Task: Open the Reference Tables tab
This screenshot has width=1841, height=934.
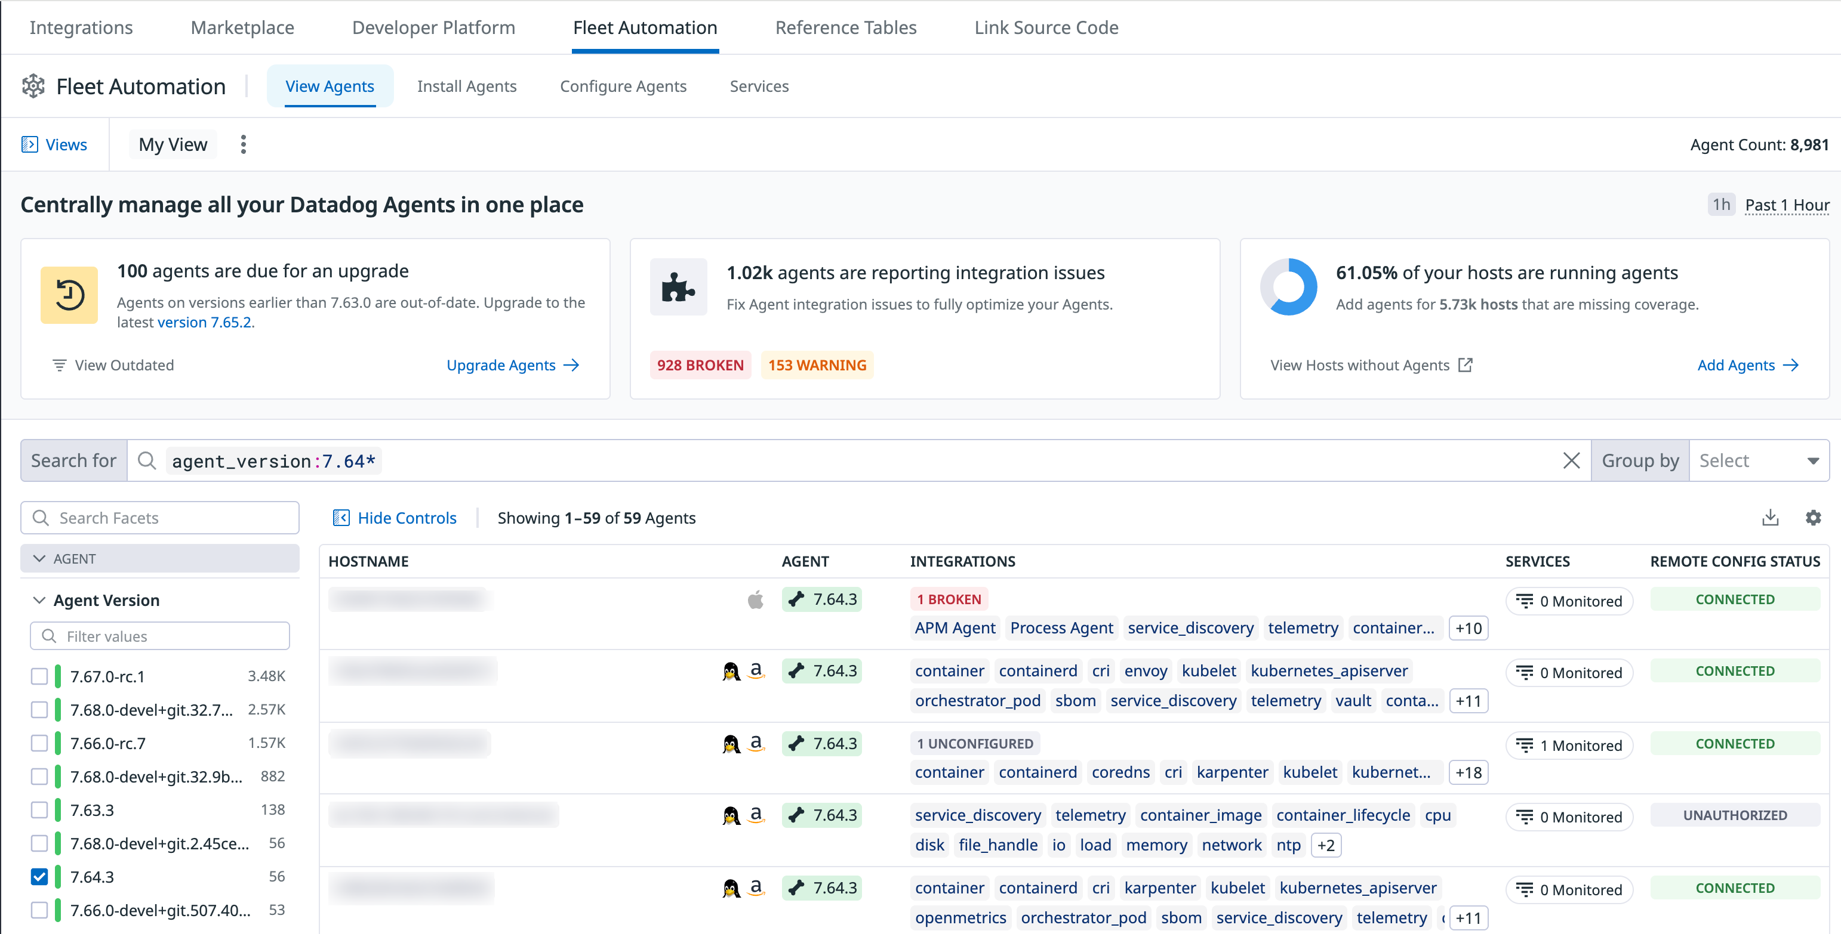Action: [845, 27]
